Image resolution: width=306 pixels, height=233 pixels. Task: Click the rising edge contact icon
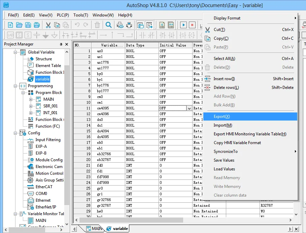163,35
